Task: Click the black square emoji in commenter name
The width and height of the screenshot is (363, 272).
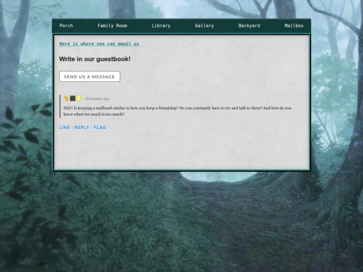Action: pos(73,99)
